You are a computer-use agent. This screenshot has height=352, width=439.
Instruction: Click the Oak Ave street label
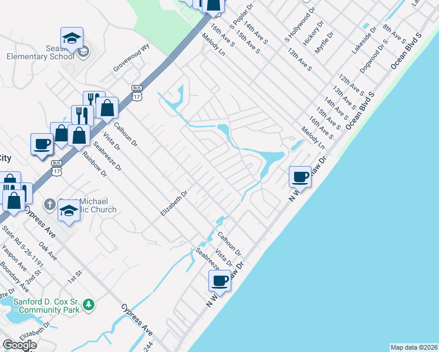[x=48, y=251]
